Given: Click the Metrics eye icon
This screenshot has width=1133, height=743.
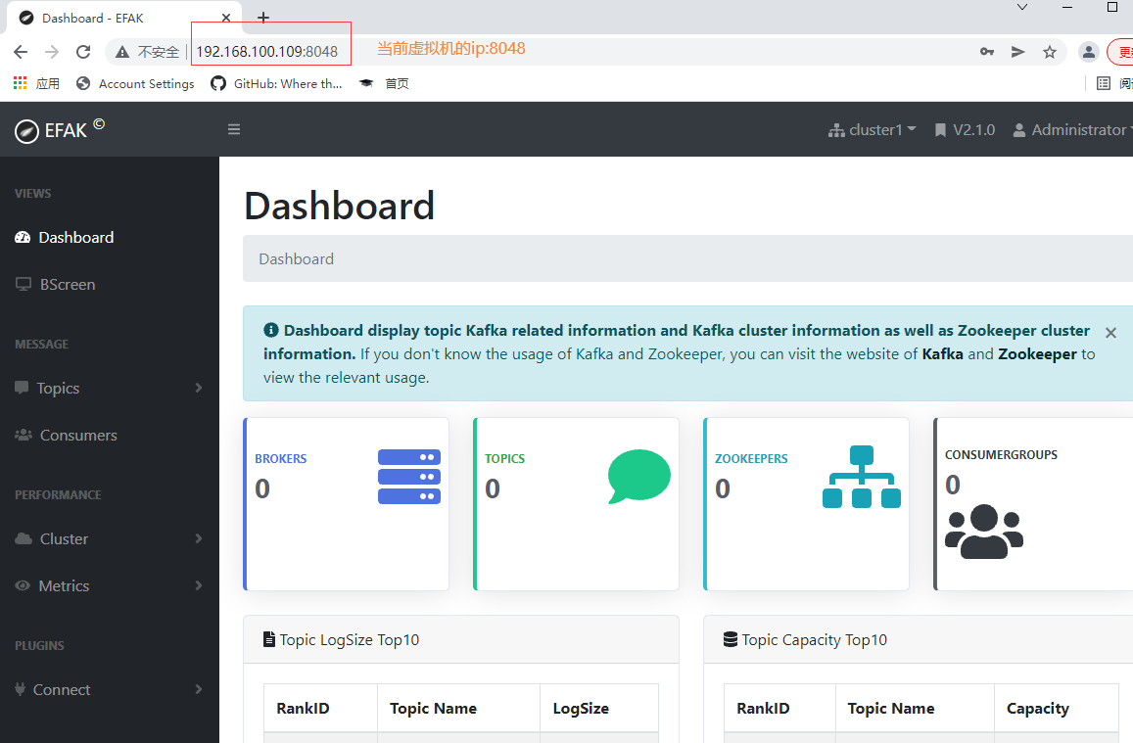Looking at the screenshot, I should point(23,585).
